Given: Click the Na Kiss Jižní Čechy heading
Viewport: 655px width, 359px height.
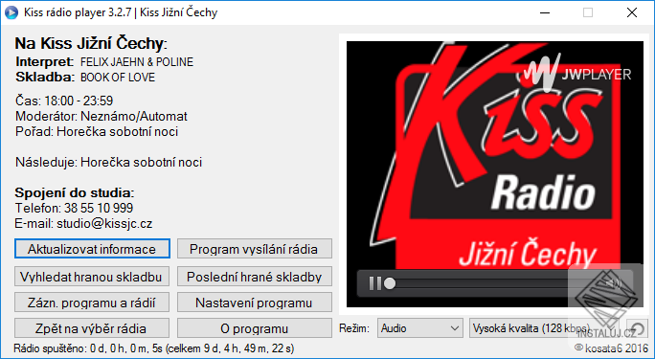Looking at the screenshot, I should click(91, 43).
